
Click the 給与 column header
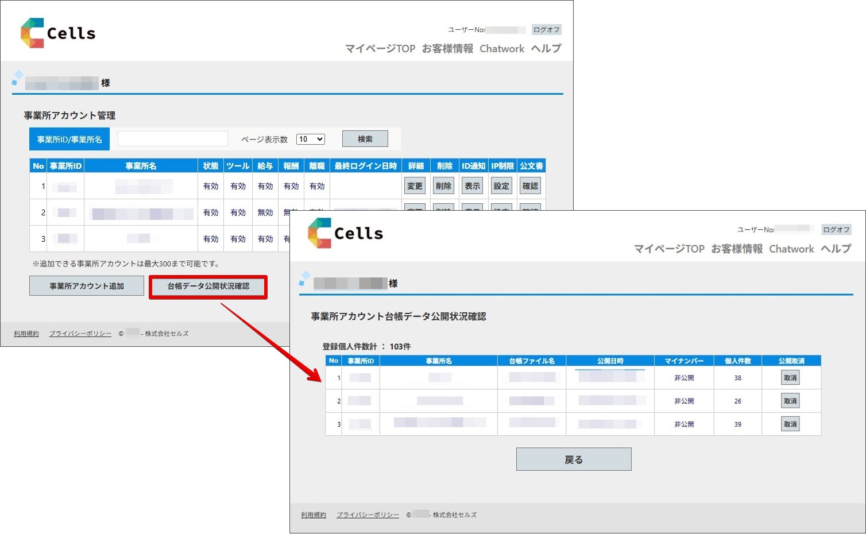[x=265, y=166]
